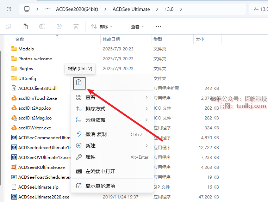Open the 排序 dropdown in toolbar
This screenshot has width=268, height=202.
(x=102, y=27)
